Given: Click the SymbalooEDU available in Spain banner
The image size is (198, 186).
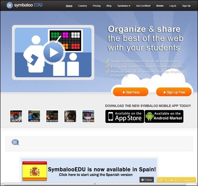Looking at the screenshot, I should [89, 170].
